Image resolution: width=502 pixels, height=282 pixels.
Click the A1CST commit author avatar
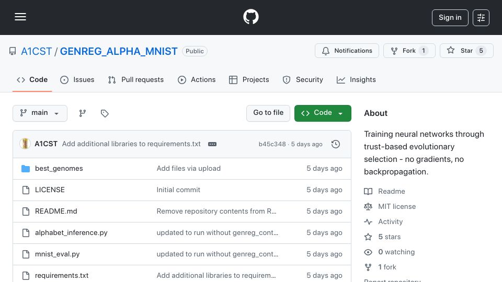[x=25, y=144]
